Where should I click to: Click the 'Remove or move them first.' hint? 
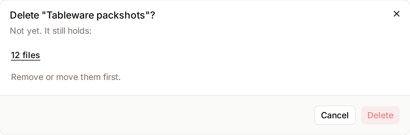pos(66,77)
